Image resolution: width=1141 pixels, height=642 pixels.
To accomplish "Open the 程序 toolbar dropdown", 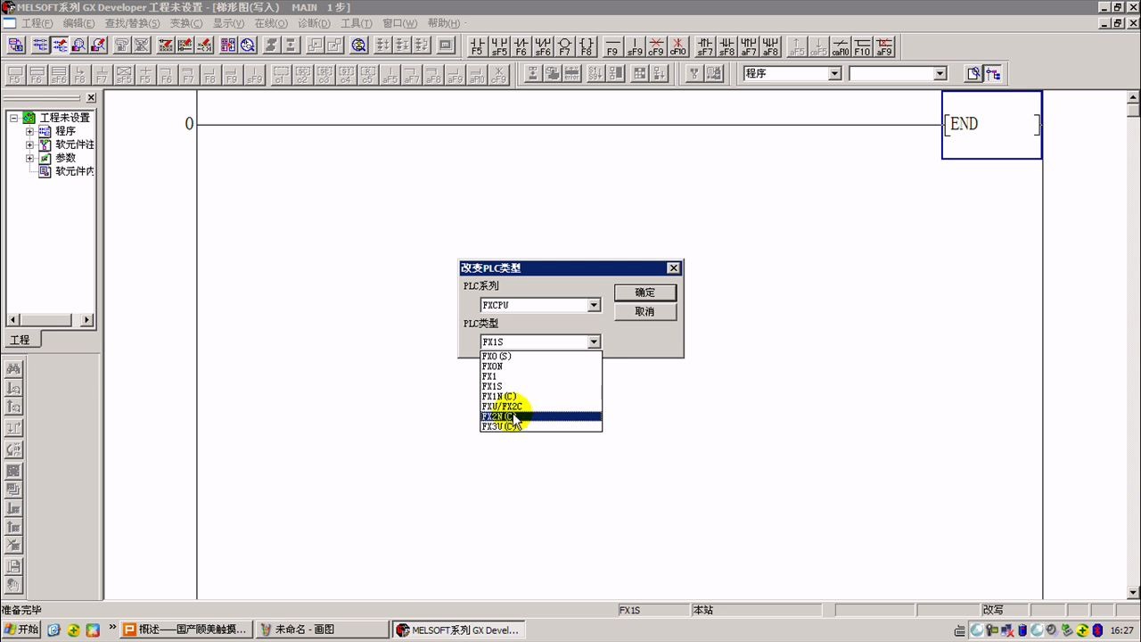I will 835,74.
